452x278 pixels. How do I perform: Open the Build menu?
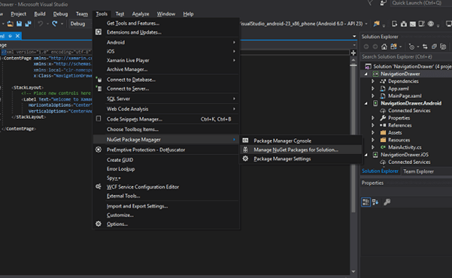tap(40, 14)
